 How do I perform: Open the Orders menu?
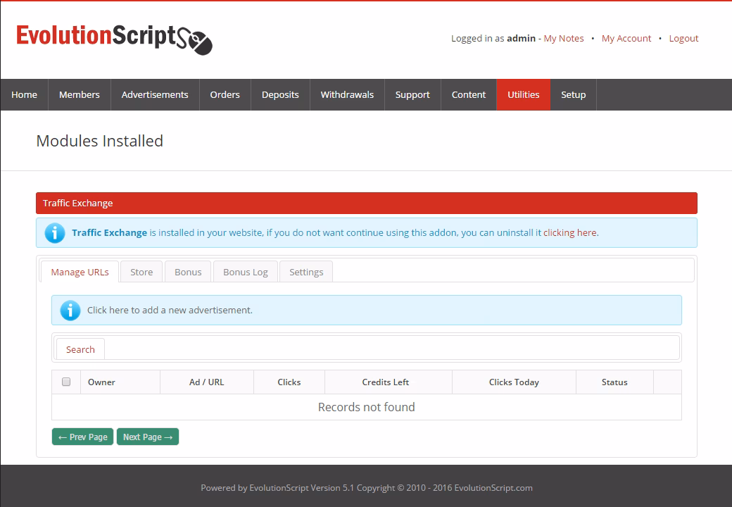tap(225, 95)
